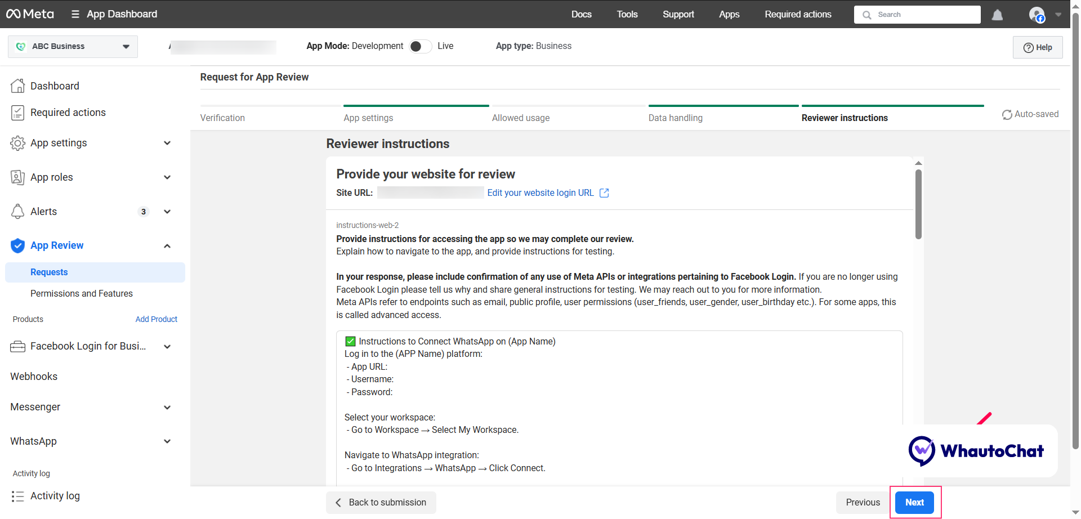The image size is (1081, 519).
Task: Collapse the App Review section
Action: coord(167,245)
